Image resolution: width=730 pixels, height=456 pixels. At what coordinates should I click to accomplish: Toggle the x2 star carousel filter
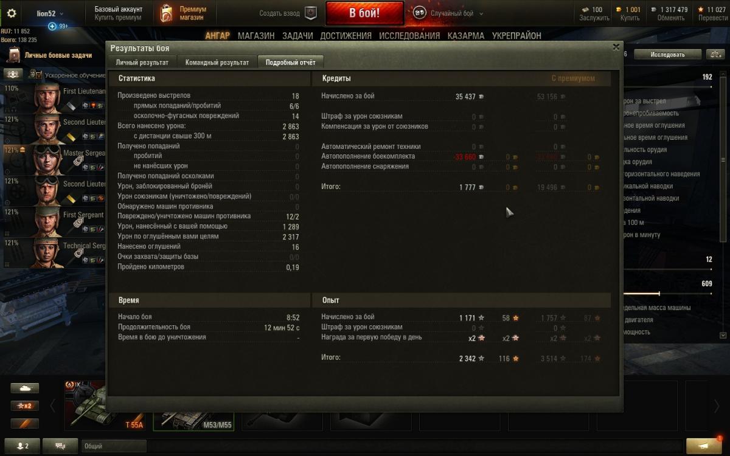24,406
